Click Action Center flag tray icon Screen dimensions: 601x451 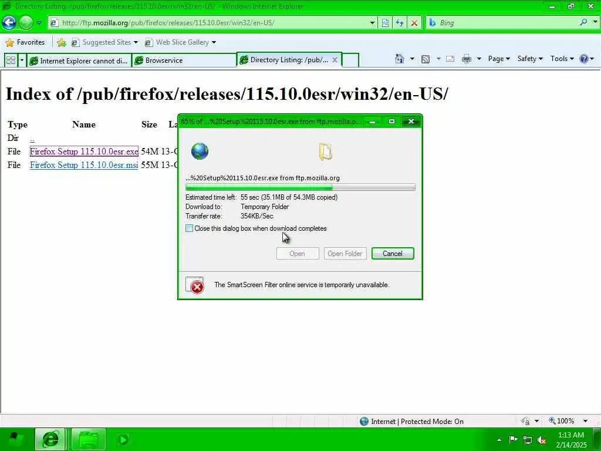[513, 439]
